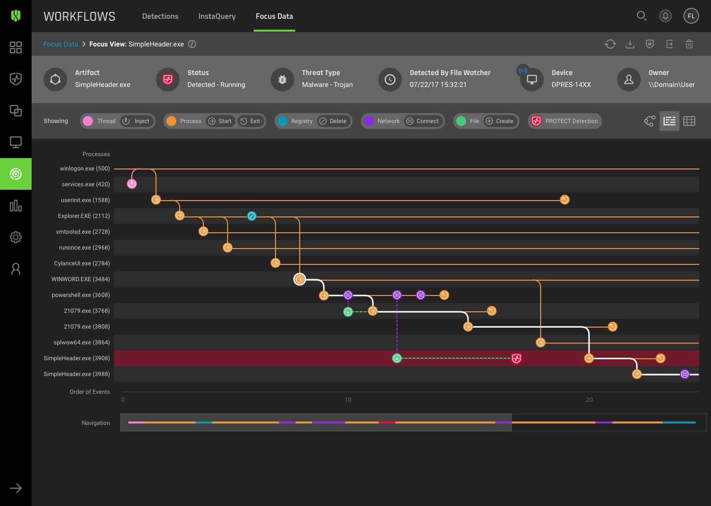Switch to the Detections tab
Screen dimensions: 711x506
click(x=160, y=16)
